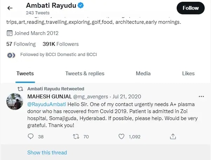The height and width of the screenshot is (160, 211).
Task: Open MAHESH GUNJAL's profile picture
Action: [x=15, y=102]
